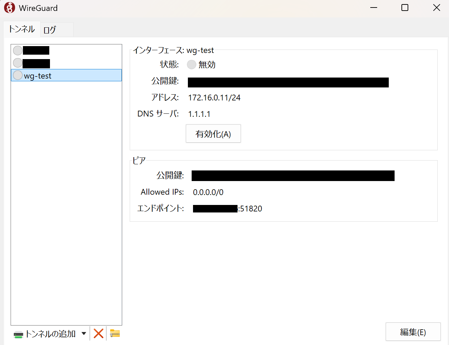Screen dimensions: 449x345
Task: Click the gray status indicator next to 無効
Action: coord(192,65)
